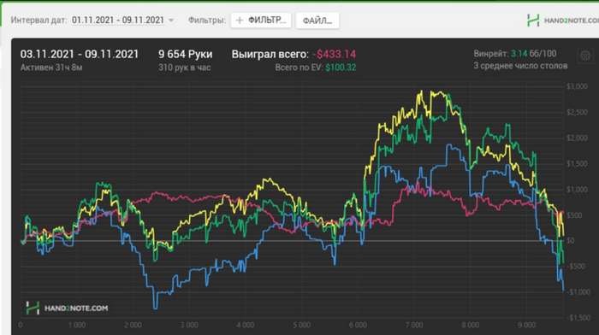Click the 03.11.2021 - 09.11.2021 date heading
The width and height of the screenshot is (599, 335).
click(80, 54)
